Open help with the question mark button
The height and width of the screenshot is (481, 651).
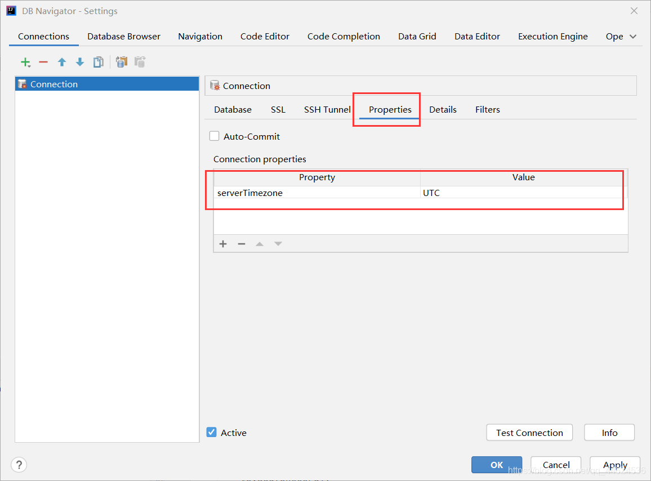(x=19, y=465)
